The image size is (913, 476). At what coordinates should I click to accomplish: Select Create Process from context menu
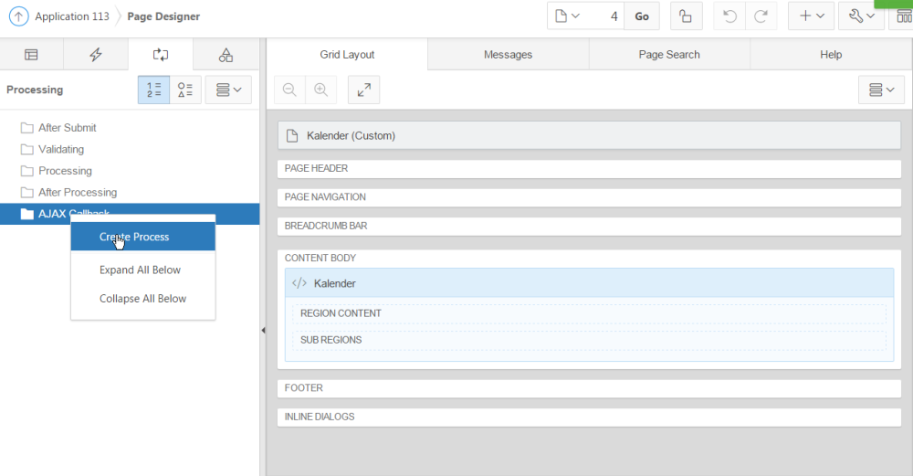tap(134, 237)
